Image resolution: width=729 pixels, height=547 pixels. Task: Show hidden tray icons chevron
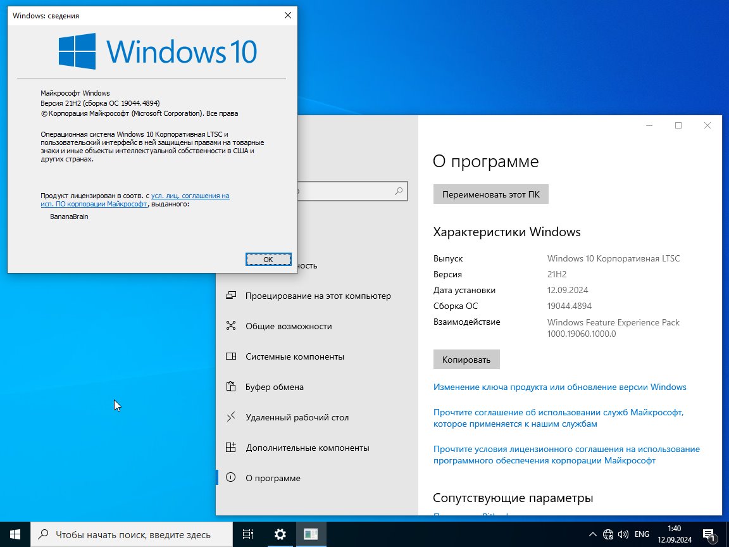[x=593, y=534]
